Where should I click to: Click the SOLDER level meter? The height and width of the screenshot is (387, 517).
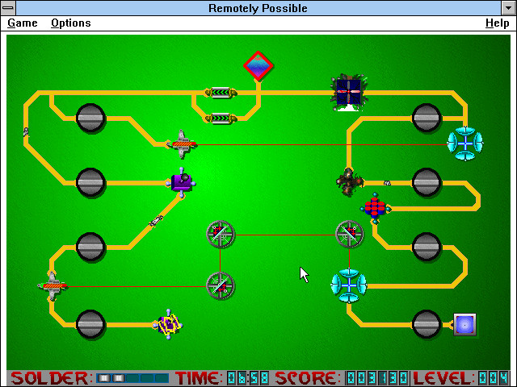pyautogui.click(x=132, y=378)
